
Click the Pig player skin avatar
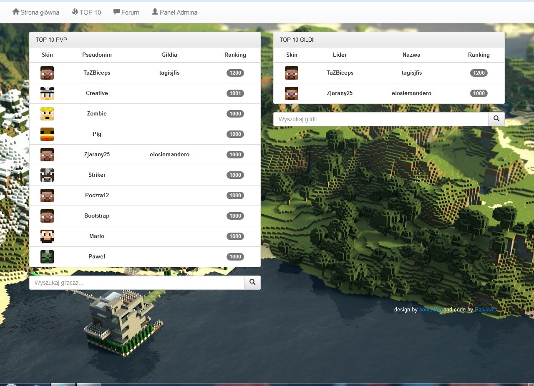pos(47,134)
